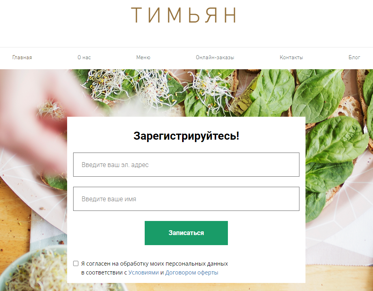Click the consent text beside the checkbox
The width and height of the screenshot is (373, 291).
point(154,268)
